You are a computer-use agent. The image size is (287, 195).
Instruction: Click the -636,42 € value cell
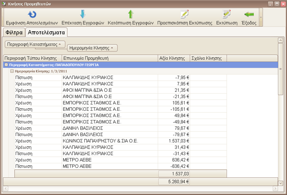174,166
